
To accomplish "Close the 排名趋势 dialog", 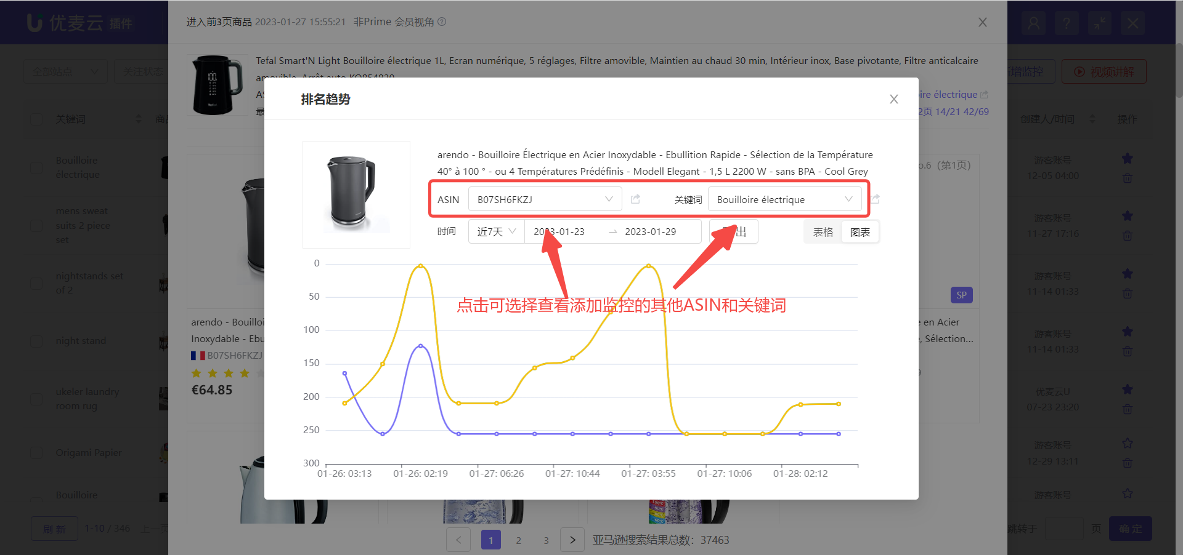I will pos(894,99).
